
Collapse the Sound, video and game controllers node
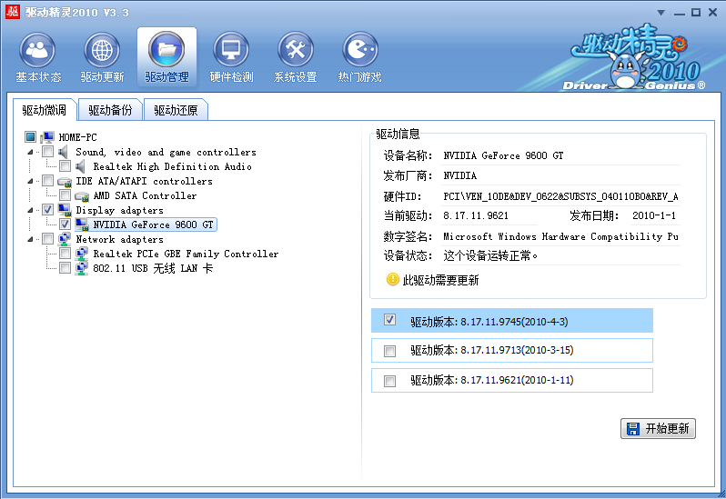tap(30, 152)
